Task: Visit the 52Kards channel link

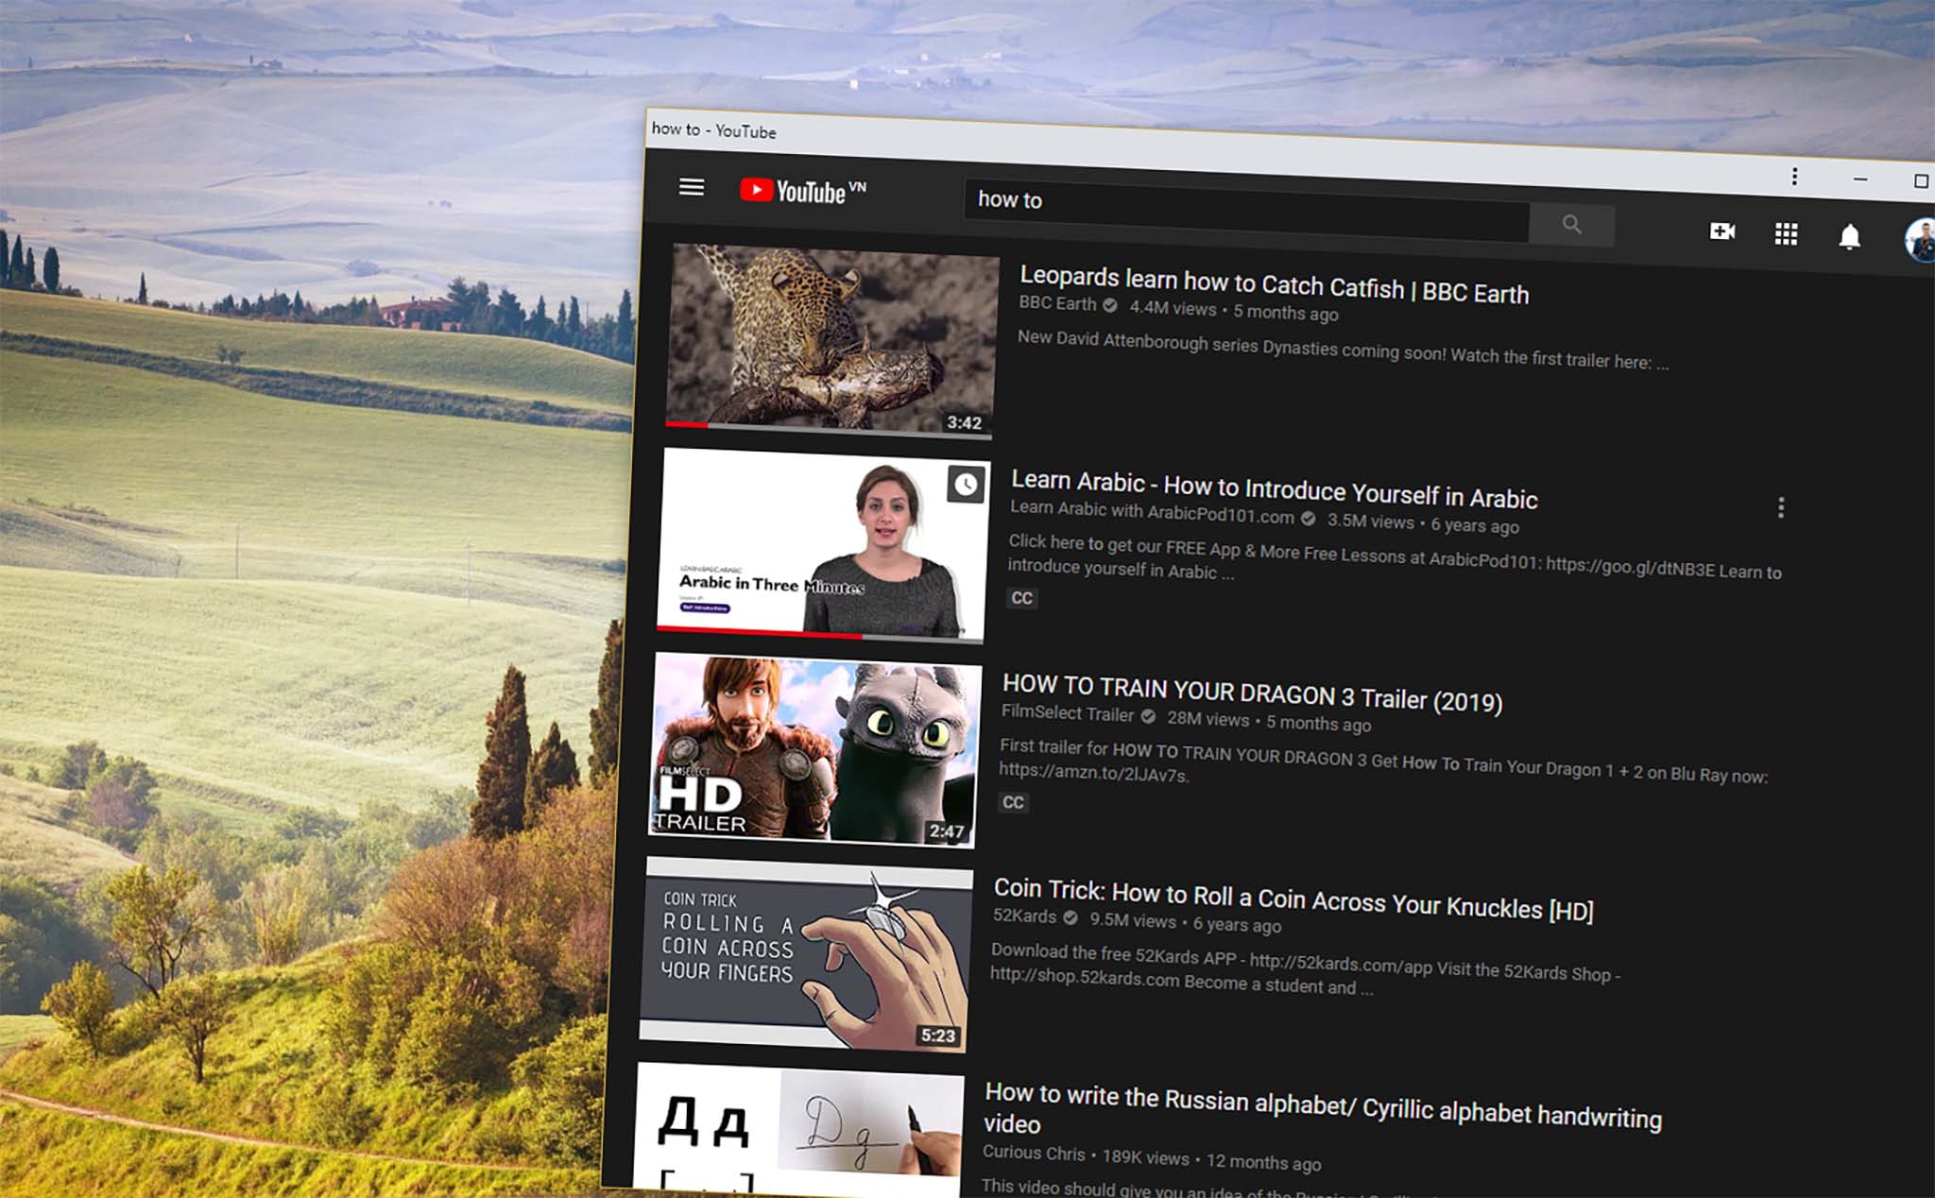Action: click(x=1025, y=916)
